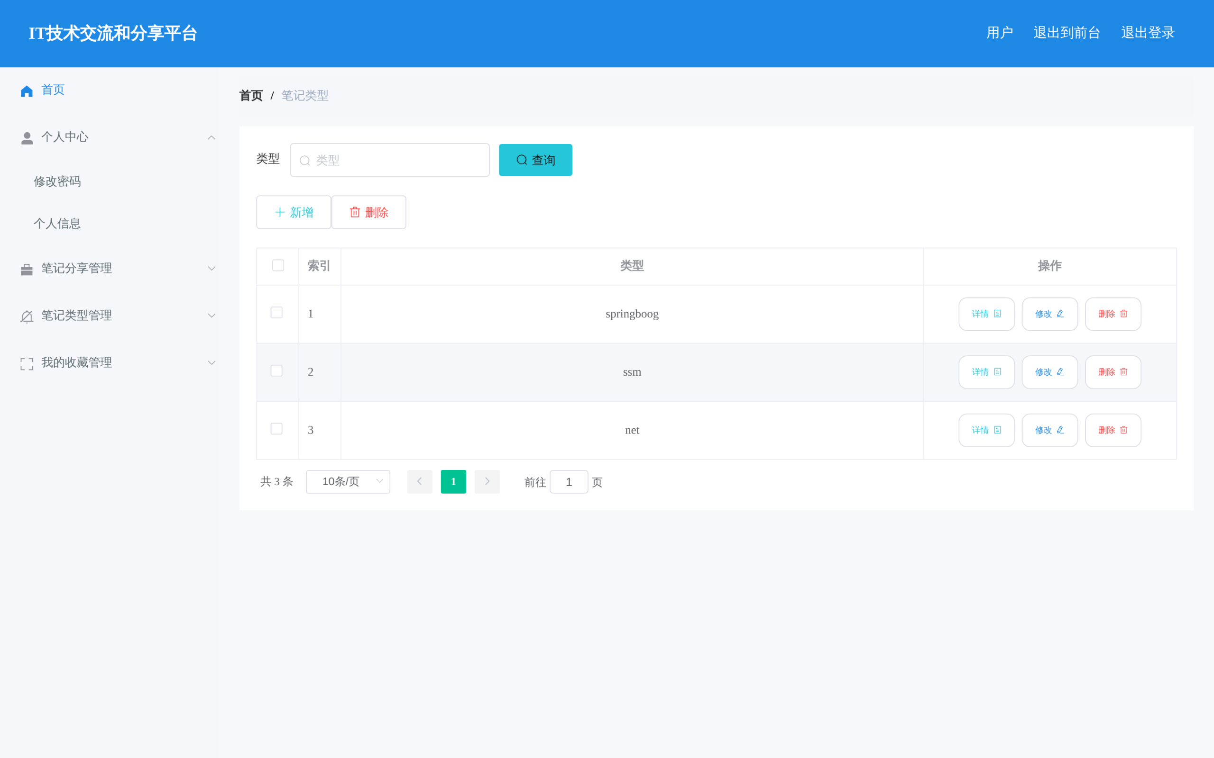Click the pencil icon in ssm 修改 button
This screenshot has width=1214, height=758.
[1060, 372]
